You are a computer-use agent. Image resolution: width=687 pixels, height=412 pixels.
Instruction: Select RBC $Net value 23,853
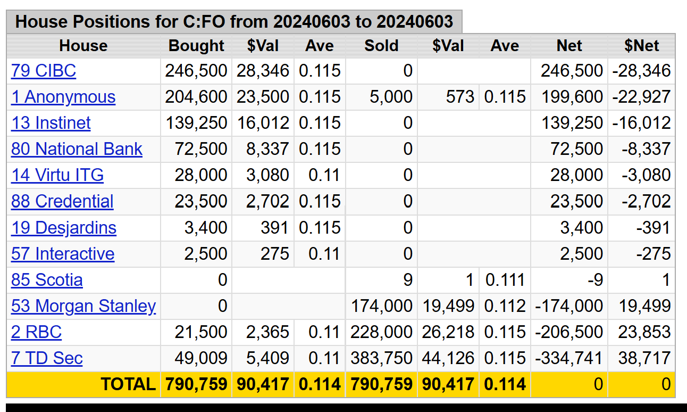645,332
